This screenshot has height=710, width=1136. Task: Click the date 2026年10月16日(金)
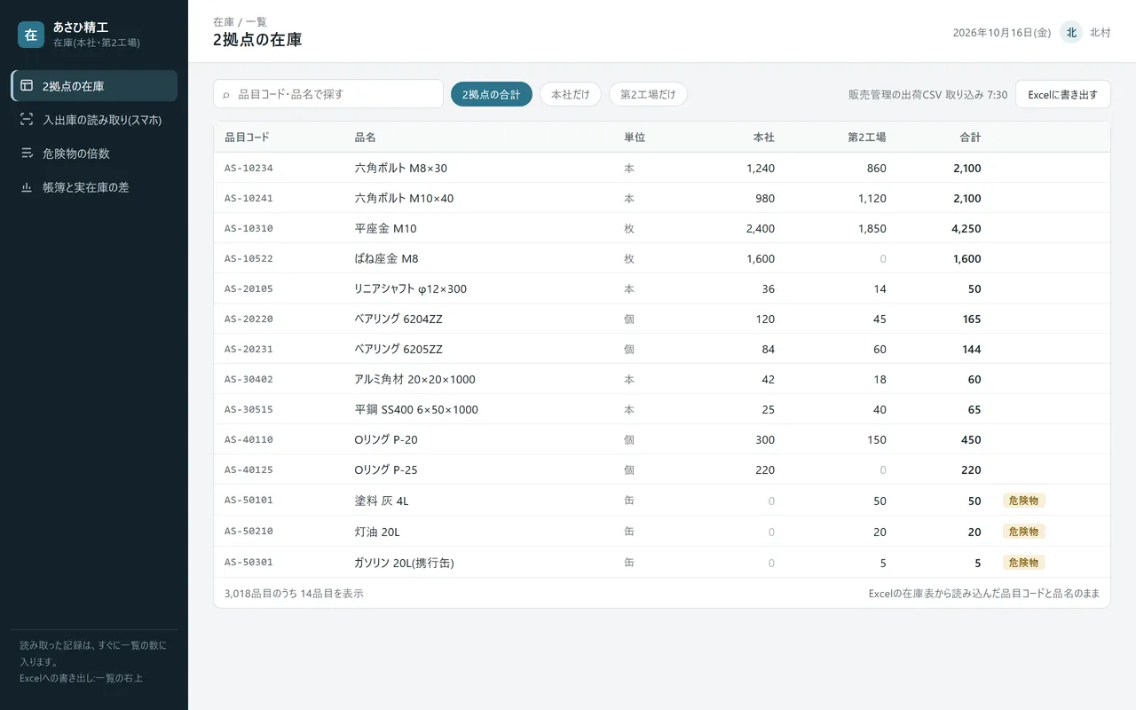point(1002,33)
